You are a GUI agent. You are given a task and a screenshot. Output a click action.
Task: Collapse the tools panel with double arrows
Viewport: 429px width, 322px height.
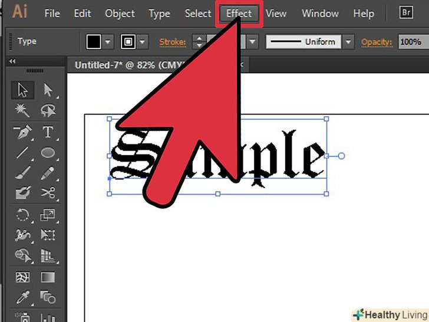(x=12, y=61)
